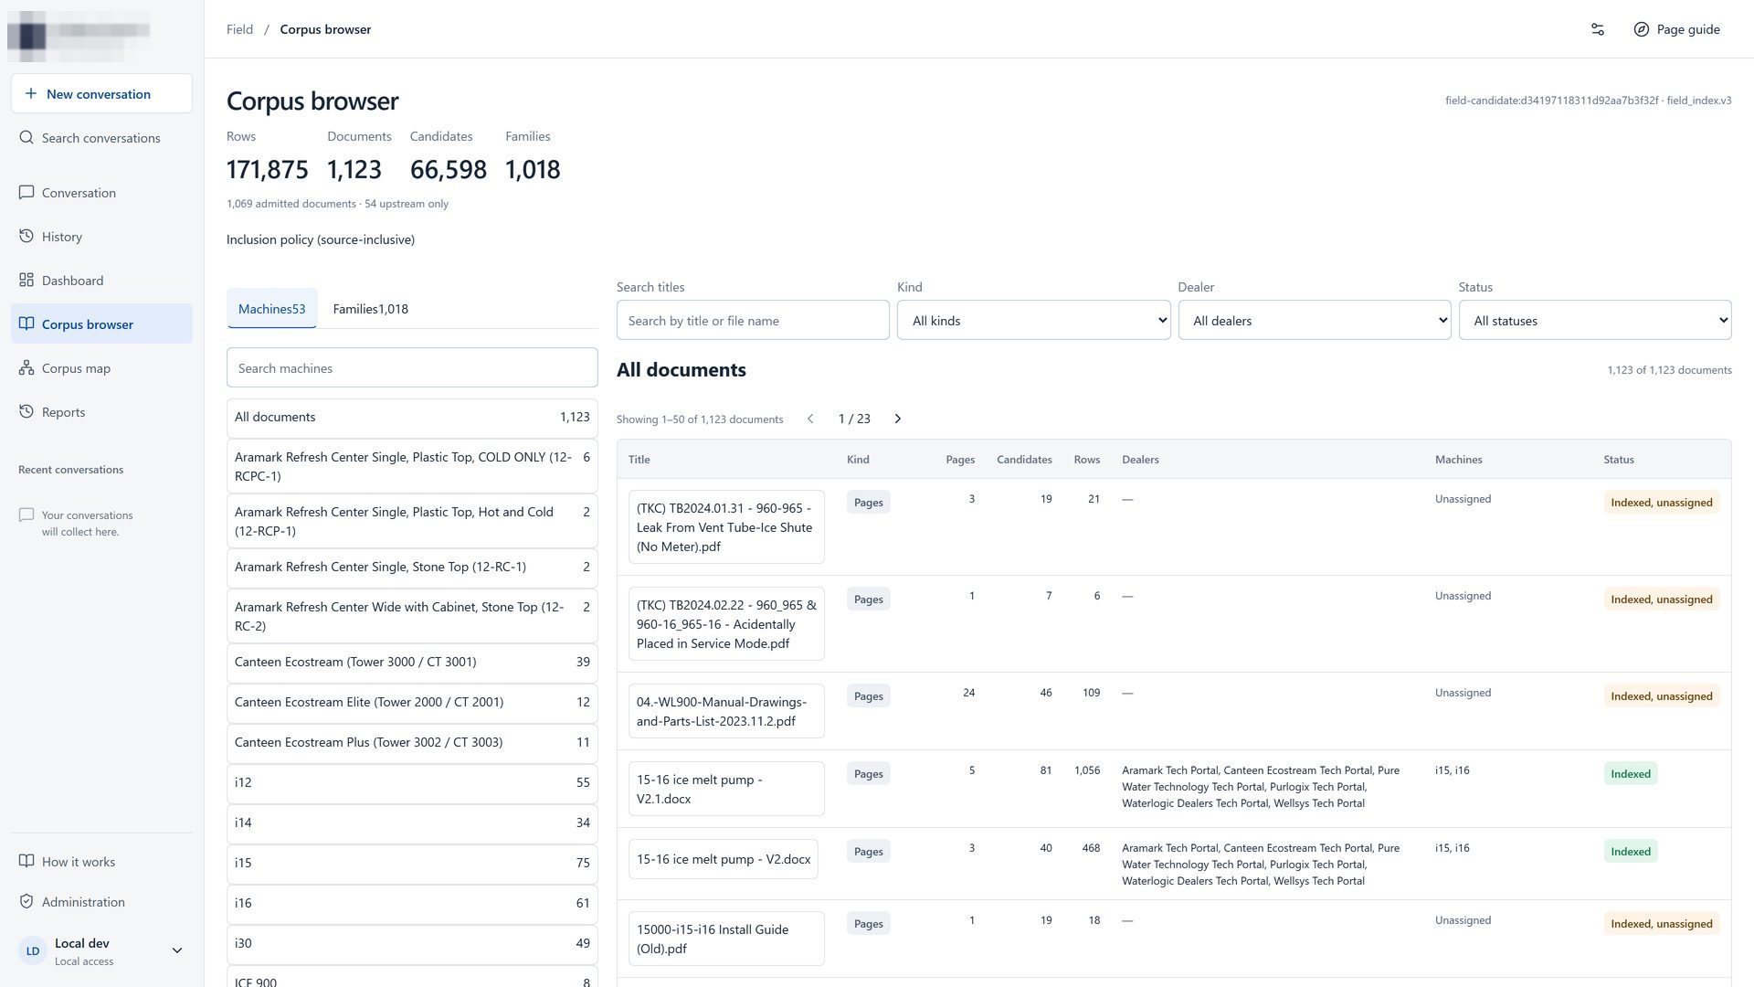The height and width of the screenshot is (987, 1754).
Task: Open the All statuses dropdown
Action: coord(1594,320)
